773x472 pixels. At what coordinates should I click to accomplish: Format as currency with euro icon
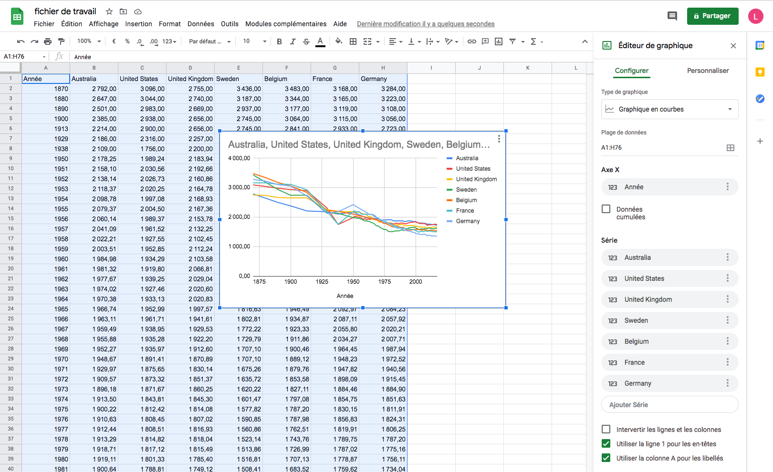[114, 41]
